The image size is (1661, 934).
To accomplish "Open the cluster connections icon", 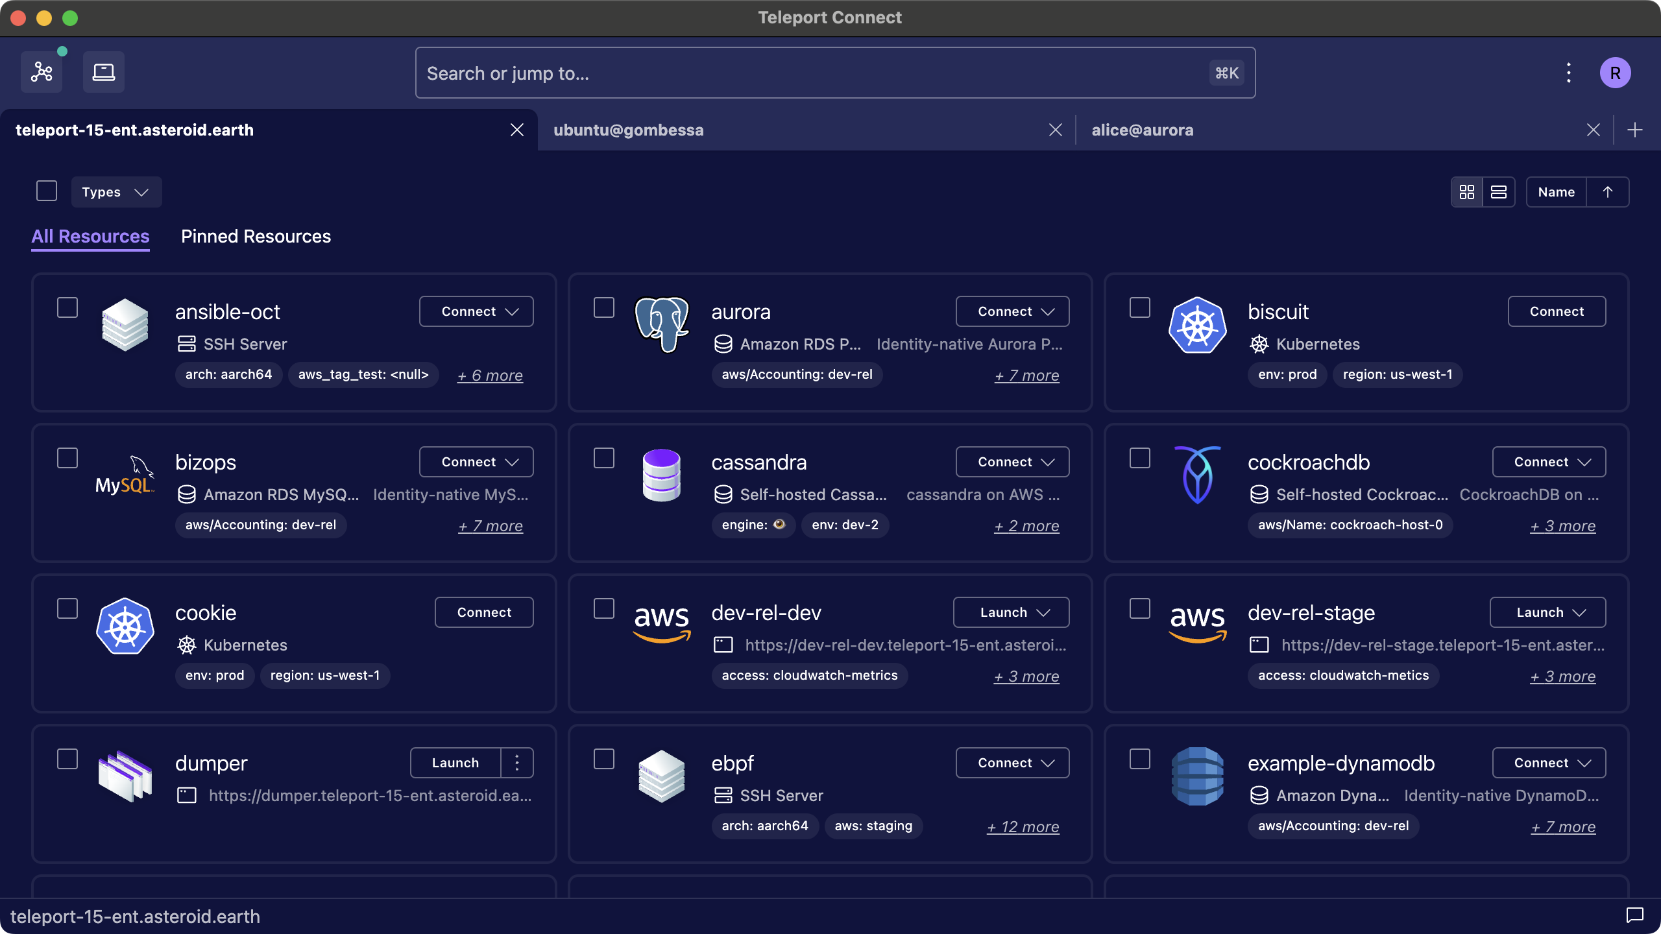I will pyautogui.click(x=42, y=72).
